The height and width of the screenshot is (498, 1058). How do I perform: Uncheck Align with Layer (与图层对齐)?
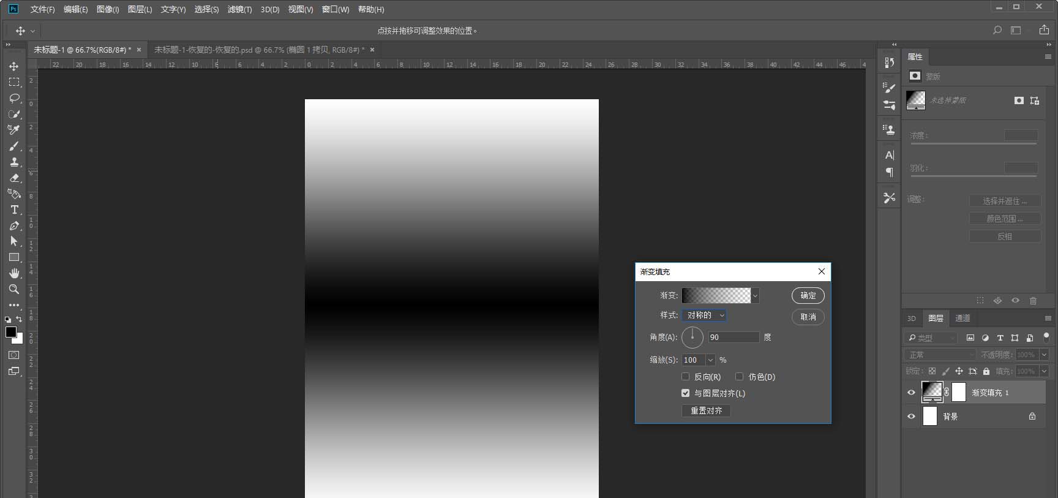pos(686,393)
